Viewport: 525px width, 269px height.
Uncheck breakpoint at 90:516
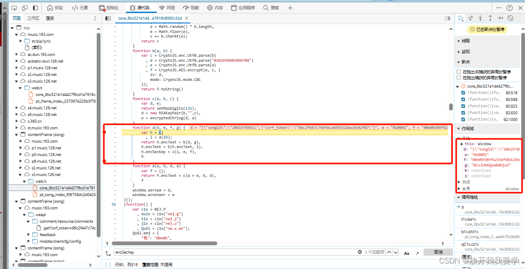464,93
